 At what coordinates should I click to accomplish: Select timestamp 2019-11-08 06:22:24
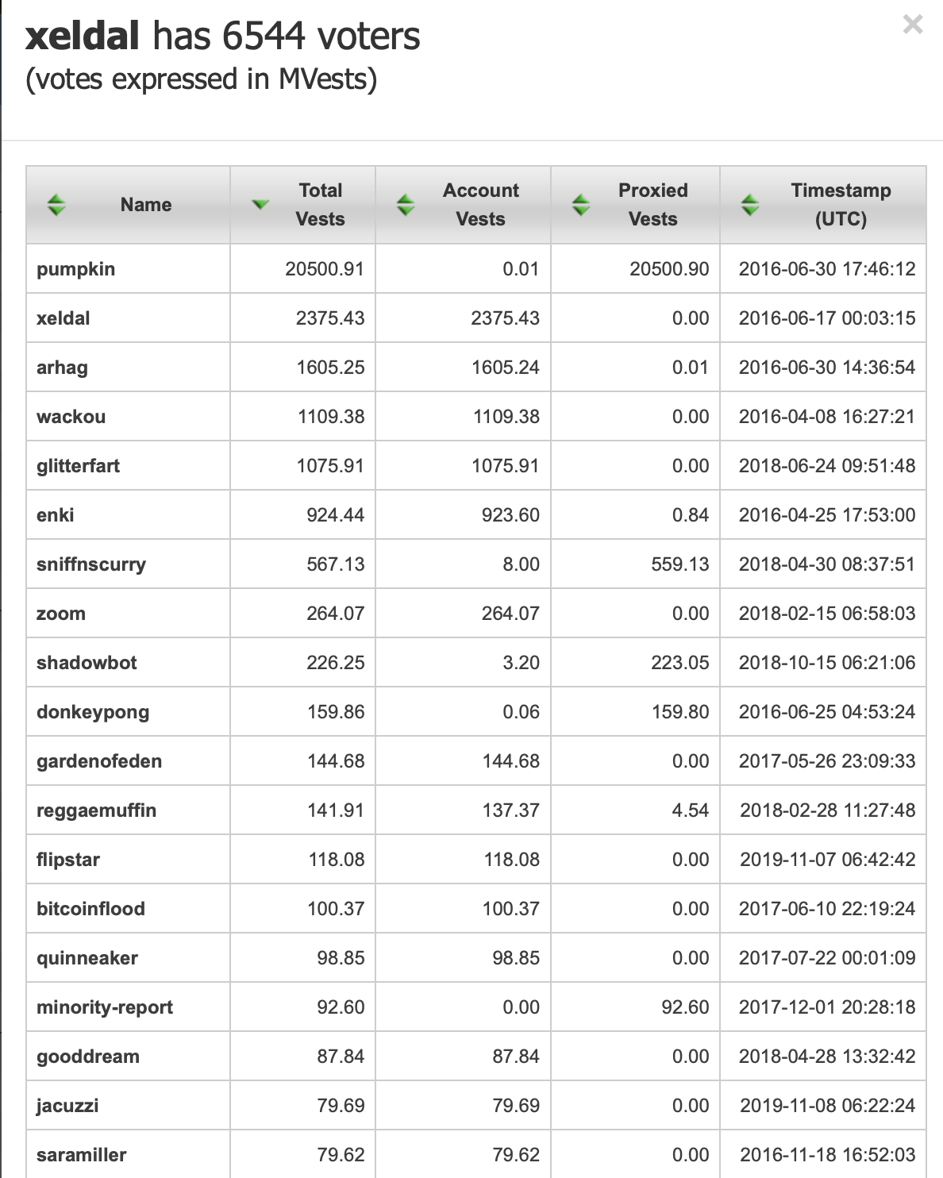(827, 1106)
